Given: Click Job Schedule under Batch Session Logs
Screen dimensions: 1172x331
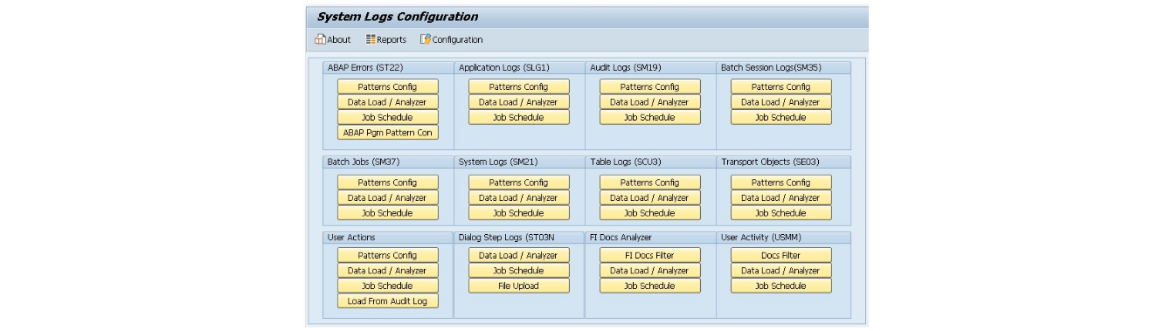Looking at the screenshot, I should coord(781,117).
